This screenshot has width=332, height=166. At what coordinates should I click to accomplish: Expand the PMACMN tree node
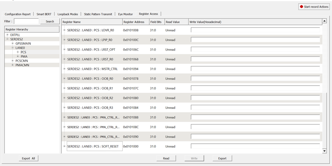click(13, 65)
